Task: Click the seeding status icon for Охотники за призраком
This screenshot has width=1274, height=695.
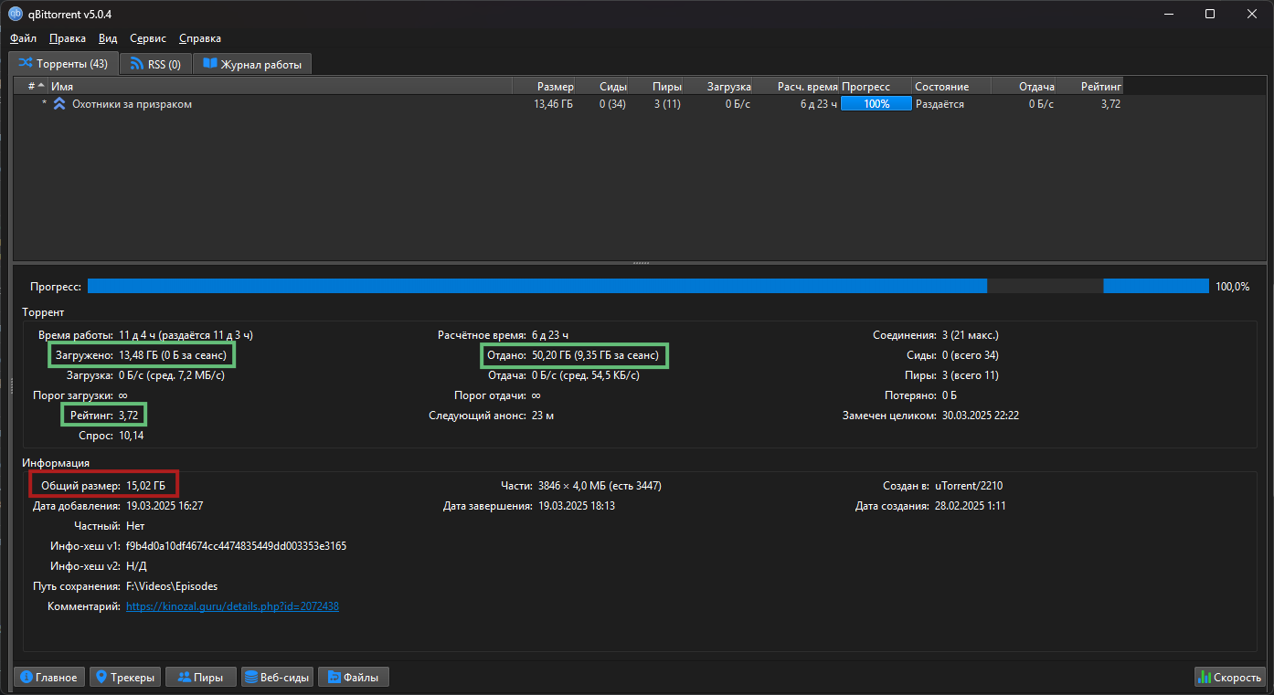Action: [x=59, y=104]
